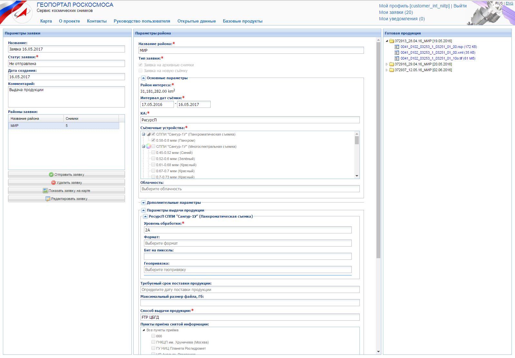Click the green send request icon
This screenshot has width=515, height=358.
tap(51, 174)
